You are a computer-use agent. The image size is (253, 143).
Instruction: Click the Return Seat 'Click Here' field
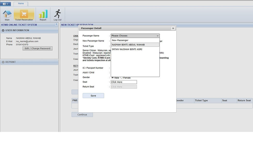click(124, 87)
